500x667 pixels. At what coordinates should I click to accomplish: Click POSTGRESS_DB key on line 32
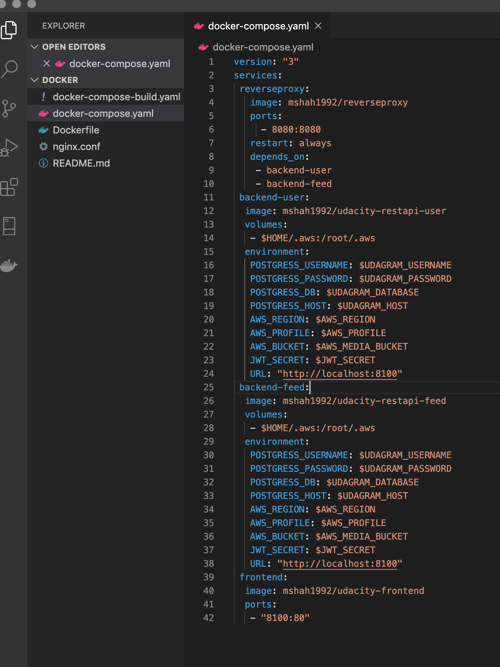point(282,482)
